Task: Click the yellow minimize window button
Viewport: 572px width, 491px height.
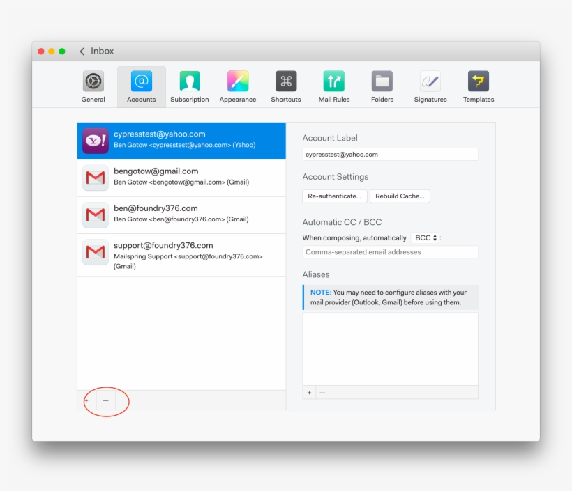Action: click(52, 52)
